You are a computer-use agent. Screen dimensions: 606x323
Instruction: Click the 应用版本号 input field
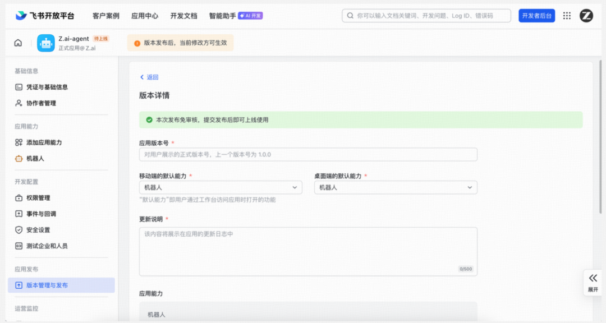tap(308, 155)
